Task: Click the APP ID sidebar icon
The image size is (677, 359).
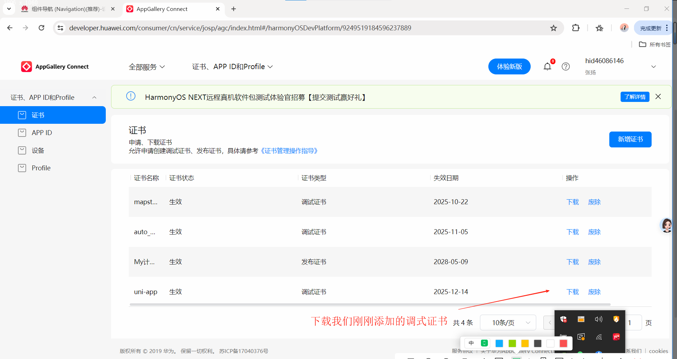Action: 22,133
